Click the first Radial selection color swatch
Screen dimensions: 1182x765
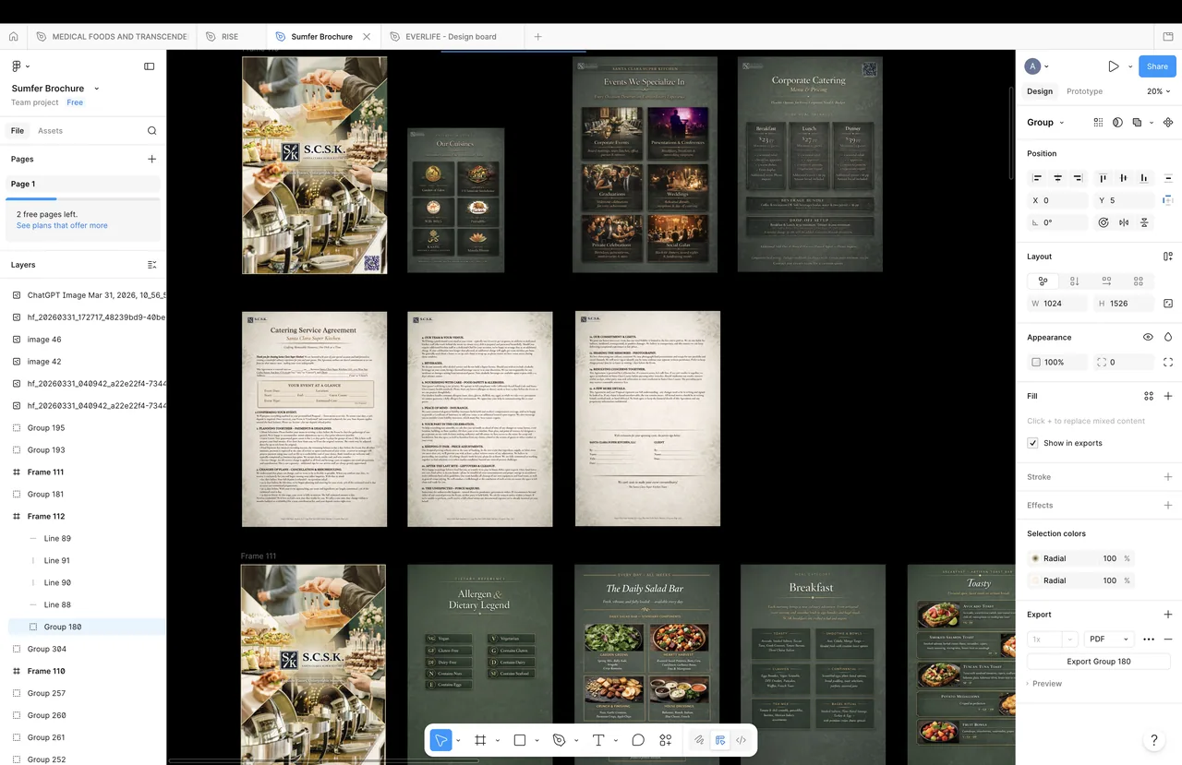pyautogui.click(x=1035, y=558)
